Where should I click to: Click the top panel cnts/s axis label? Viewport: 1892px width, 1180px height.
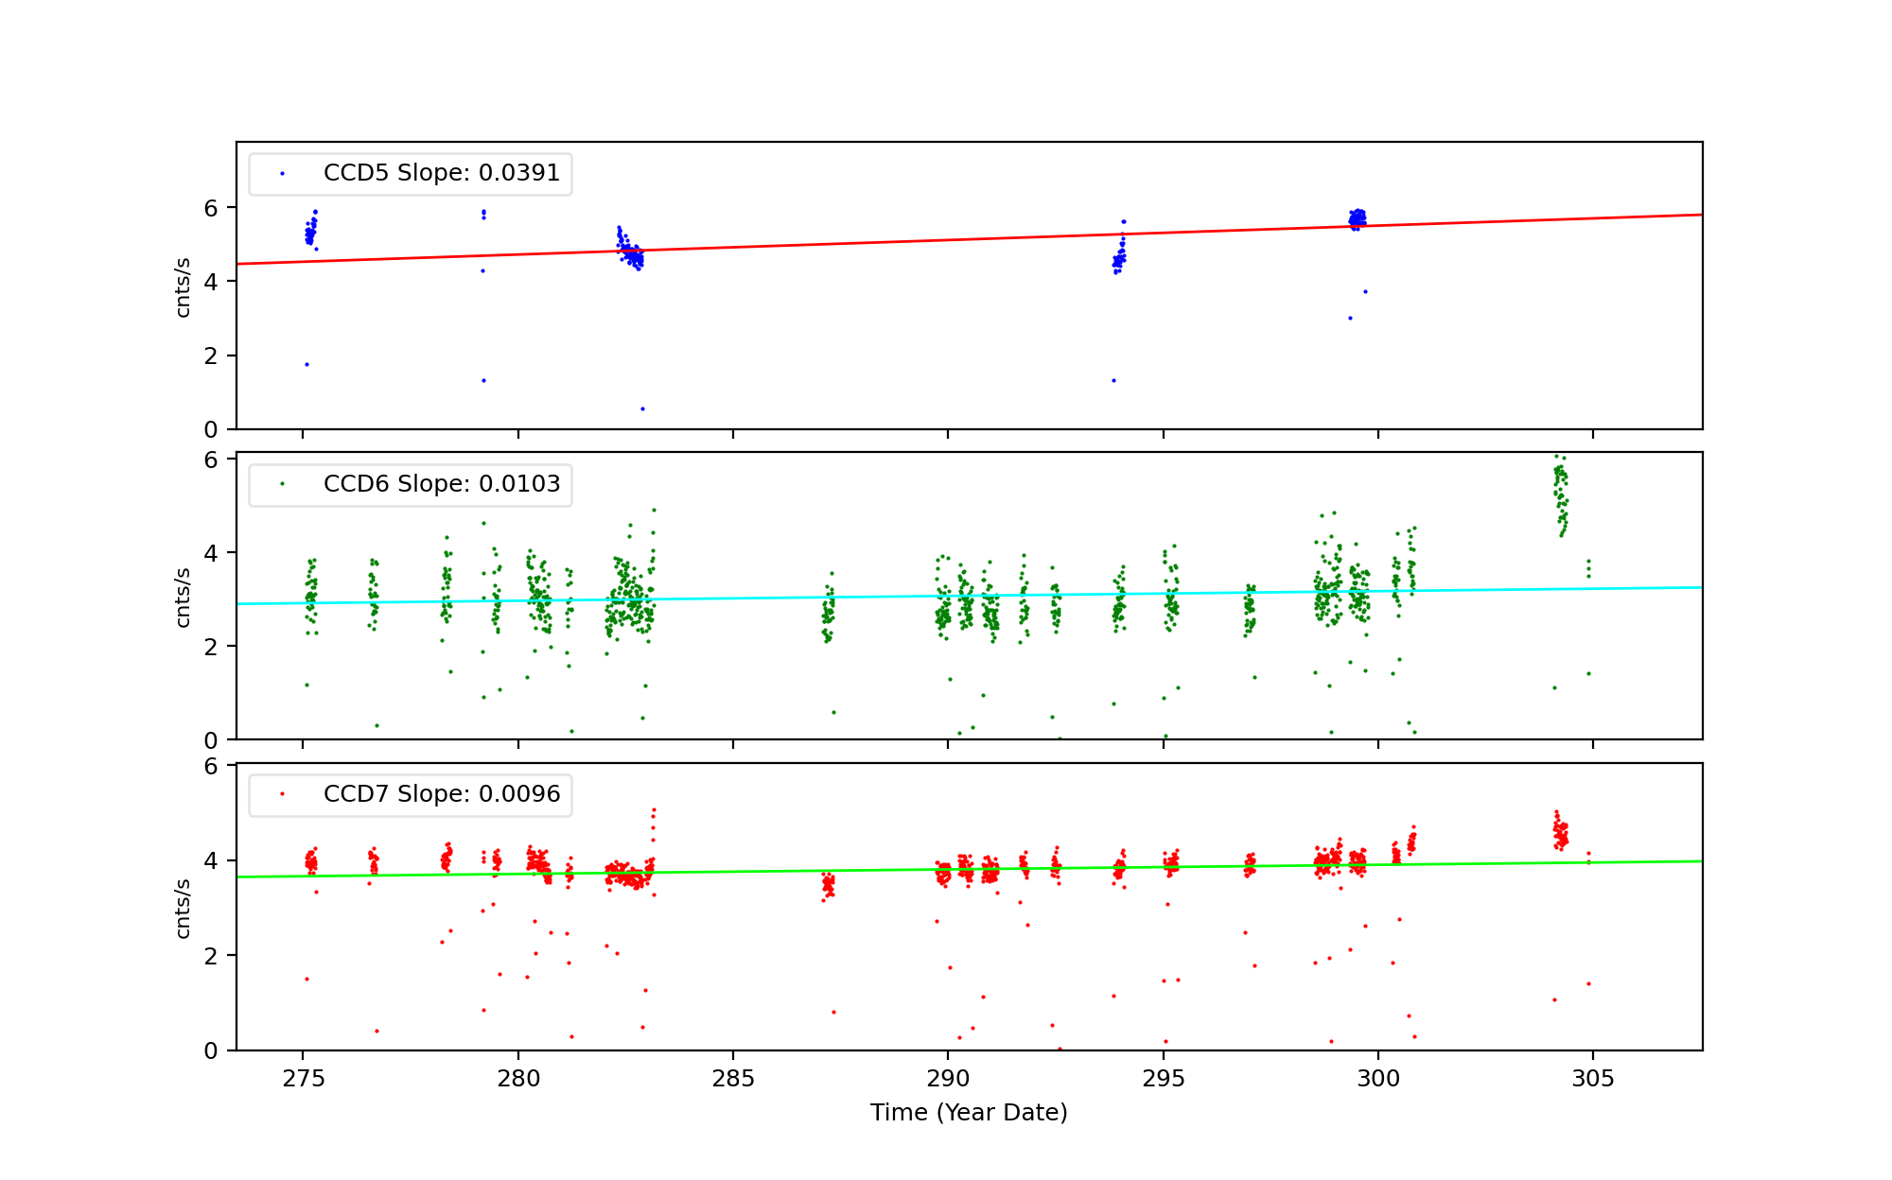point(184,286)
